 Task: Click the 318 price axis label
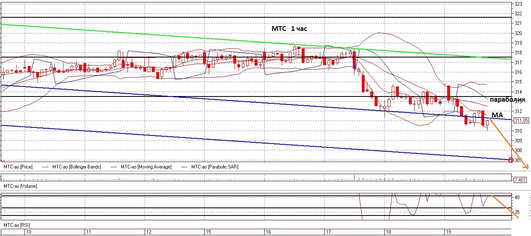(x=519, y=53)
